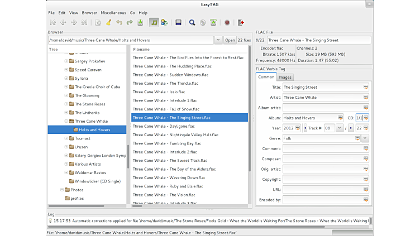This screenshot has height=236, width=420.
Task: Click the Redo toolbar icon
Action: point(129,23)
